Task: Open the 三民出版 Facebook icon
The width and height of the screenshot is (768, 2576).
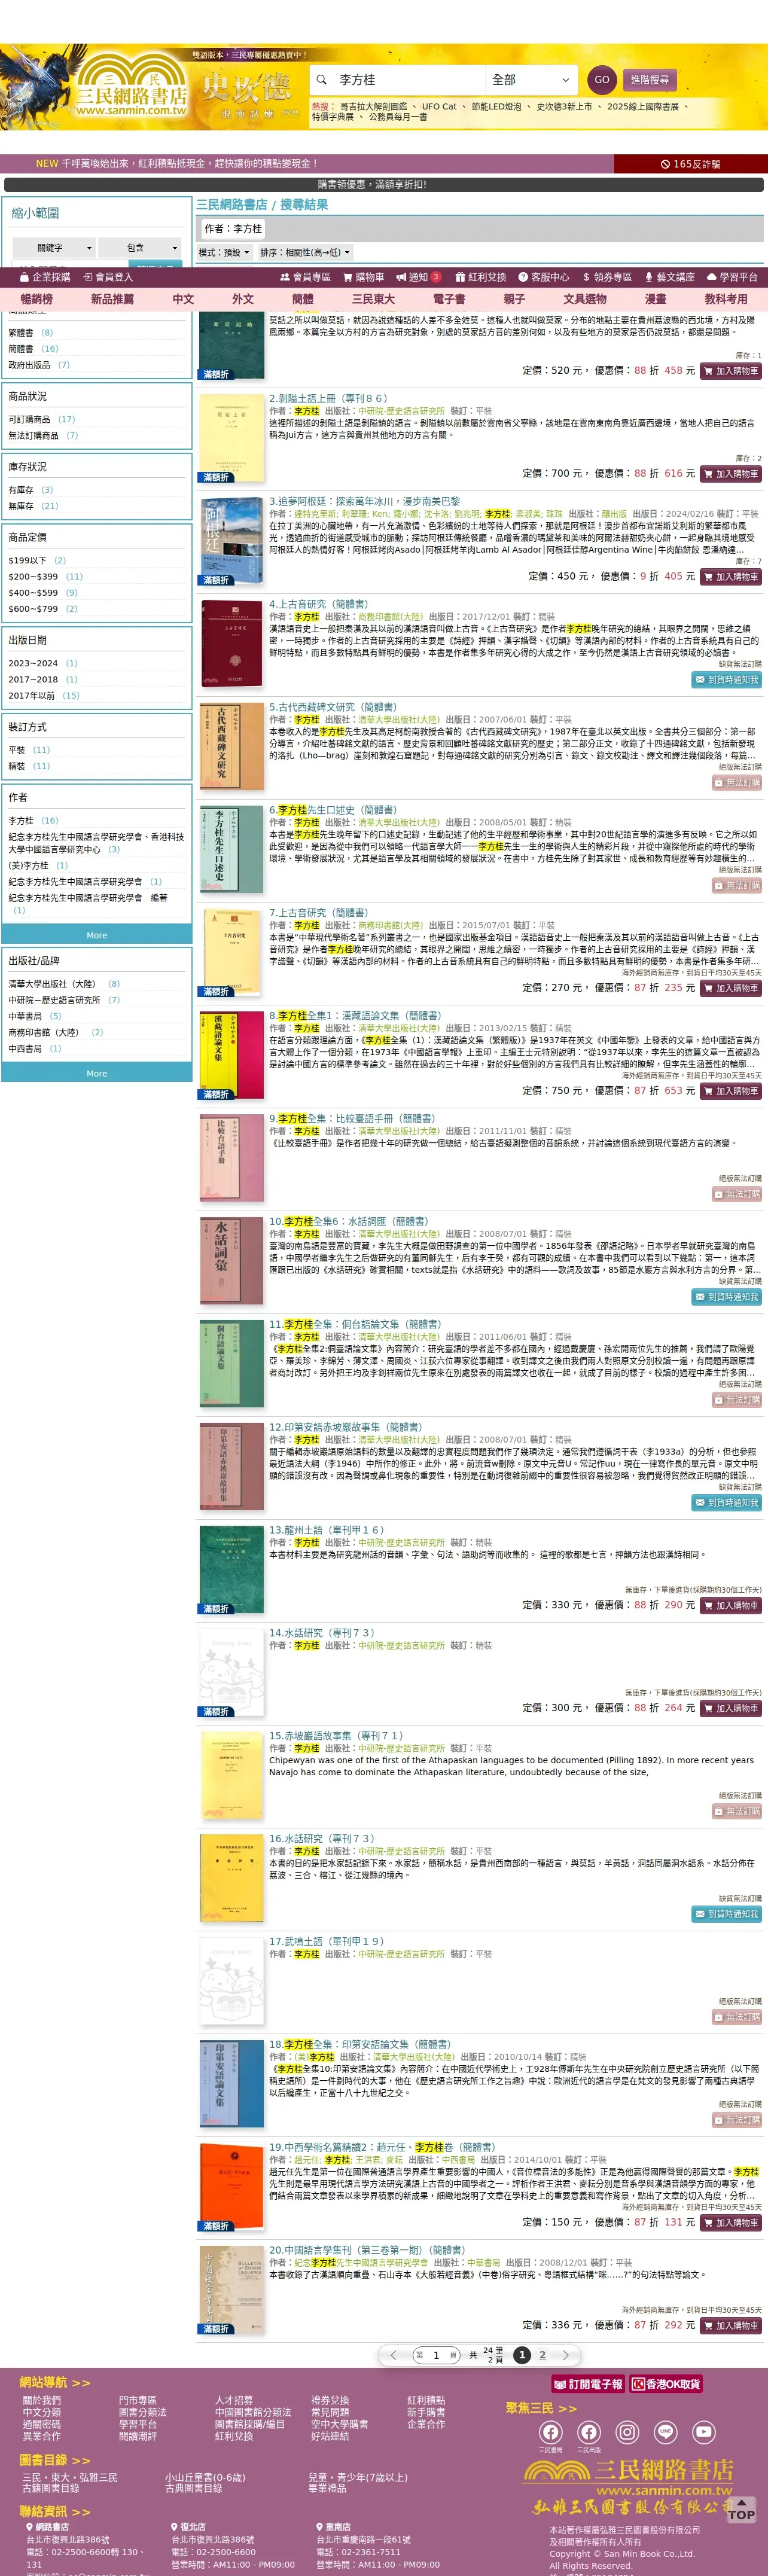Action: [x=589, y=2431]
